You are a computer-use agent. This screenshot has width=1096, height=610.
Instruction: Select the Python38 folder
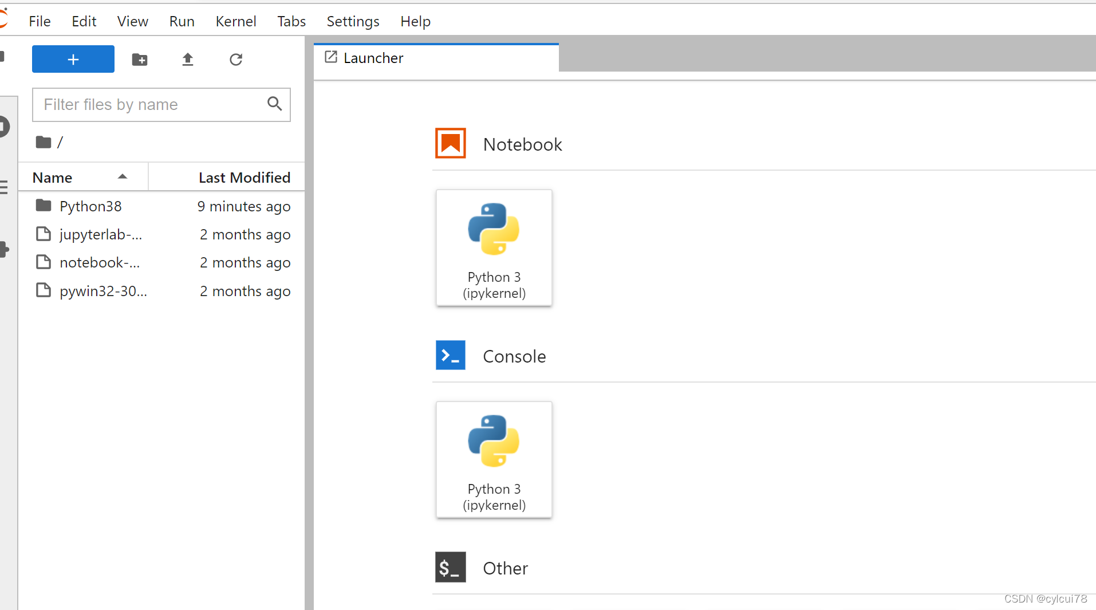[x=161, y=206]
